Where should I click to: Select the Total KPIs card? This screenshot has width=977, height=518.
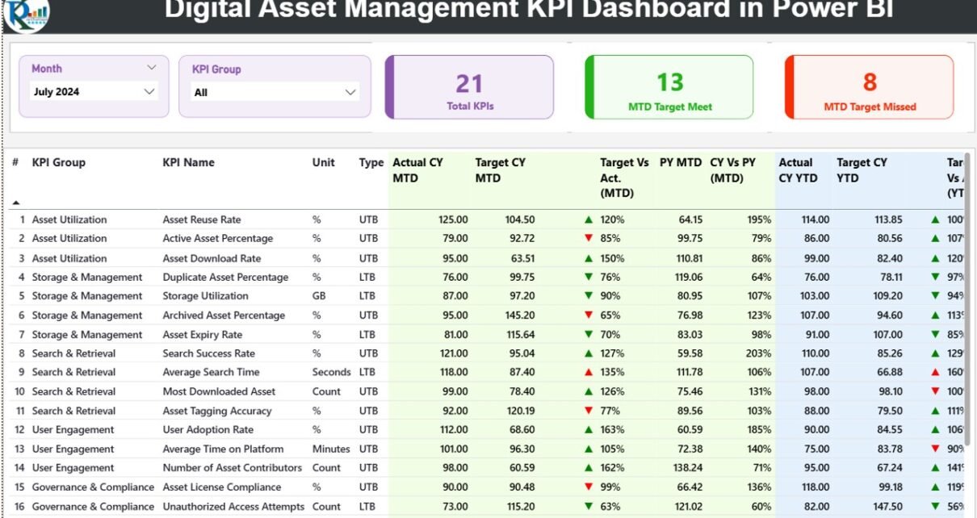pos(470,88)
